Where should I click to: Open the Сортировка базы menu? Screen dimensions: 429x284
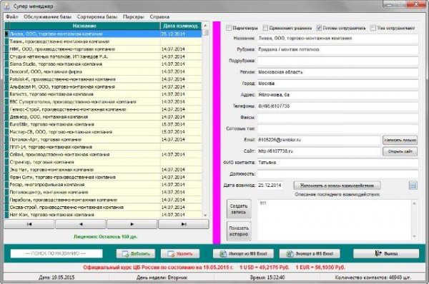coord(97,16)
